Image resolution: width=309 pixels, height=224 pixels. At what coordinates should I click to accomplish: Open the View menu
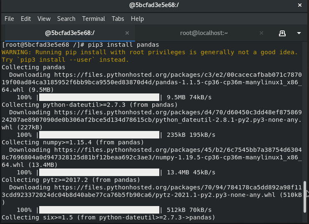point(44,19)
